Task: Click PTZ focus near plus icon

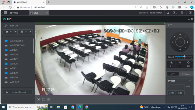Action: point(180,62)
